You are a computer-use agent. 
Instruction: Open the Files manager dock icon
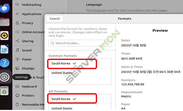pyautogui.click(x=5, y=22)
